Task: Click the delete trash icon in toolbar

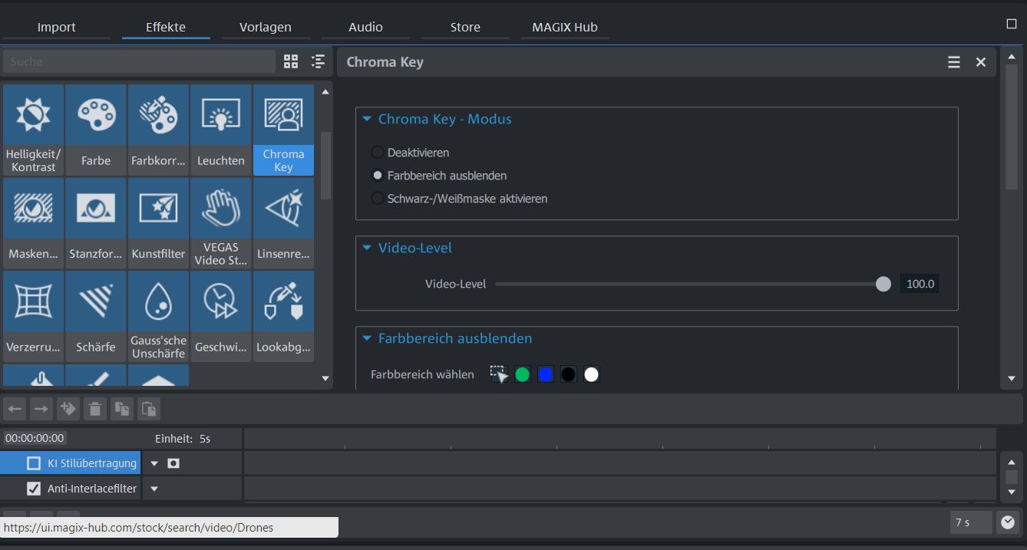Action: (95, 409)
